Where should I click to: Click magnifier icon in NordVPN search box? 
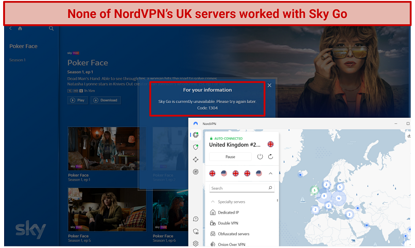(x=270, y=188)
